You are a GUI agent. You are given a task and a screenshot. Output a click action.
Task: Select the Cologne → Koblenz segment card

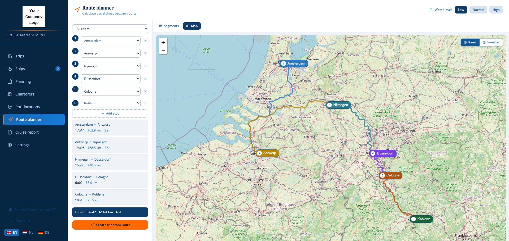tap(110, 197)
